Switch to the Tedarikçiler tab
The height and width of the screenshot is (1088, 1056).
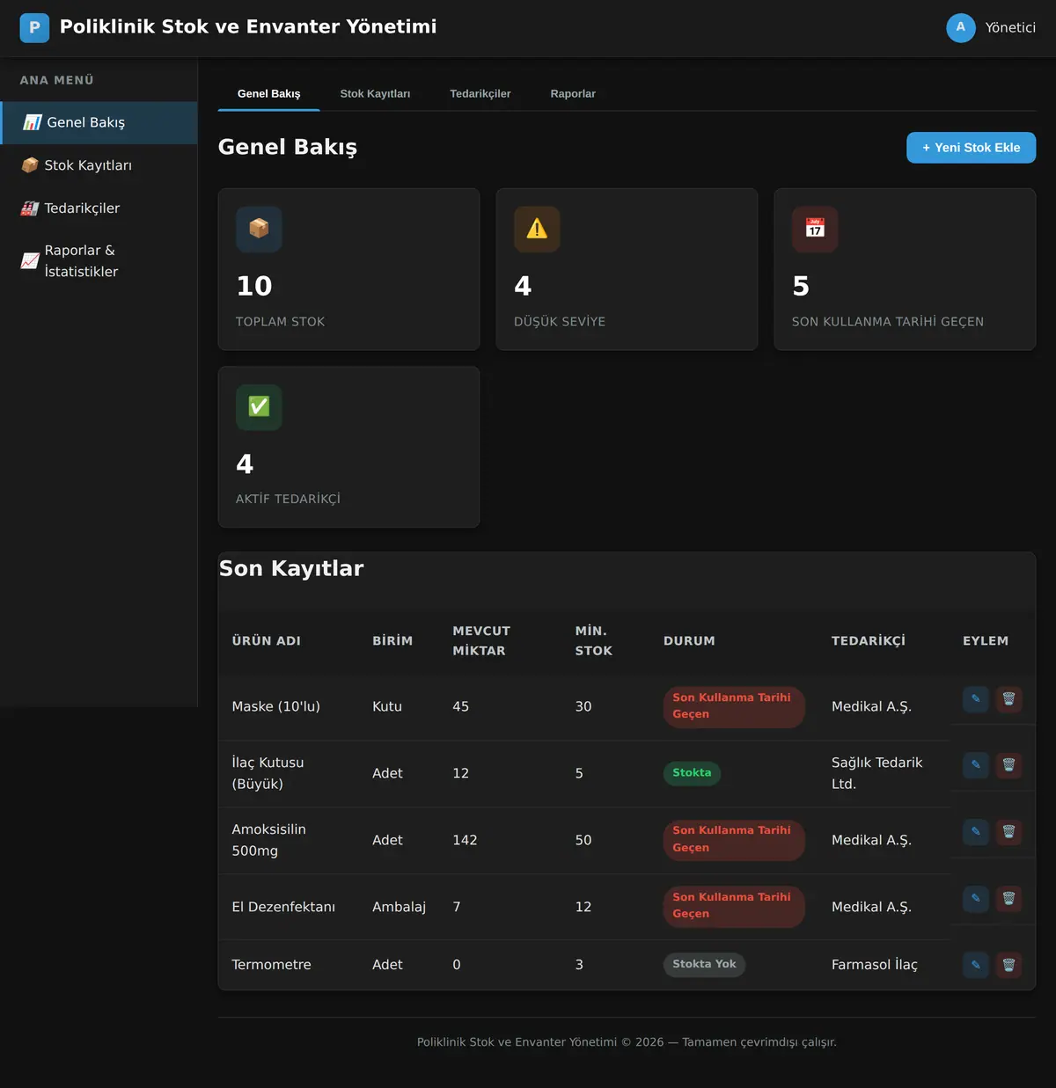tap(480, 94)
